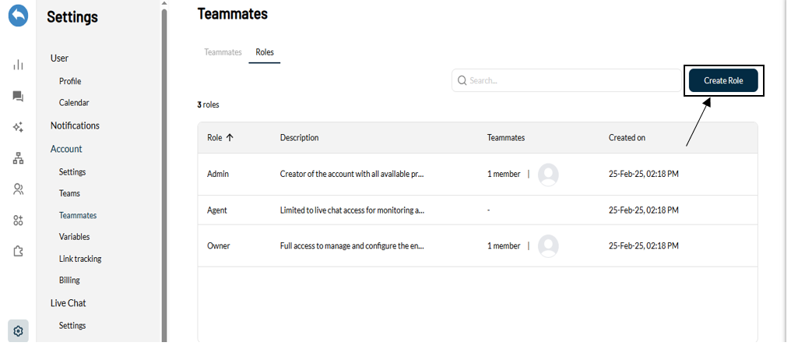Open the integrations puzzle piece icon
The width and height of the screenshot is (791, 346).
click(x=18, y=251)
